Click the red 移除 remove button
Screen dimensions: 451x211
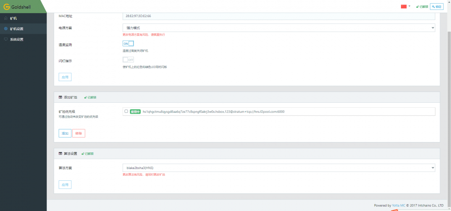tap(78, 133)
